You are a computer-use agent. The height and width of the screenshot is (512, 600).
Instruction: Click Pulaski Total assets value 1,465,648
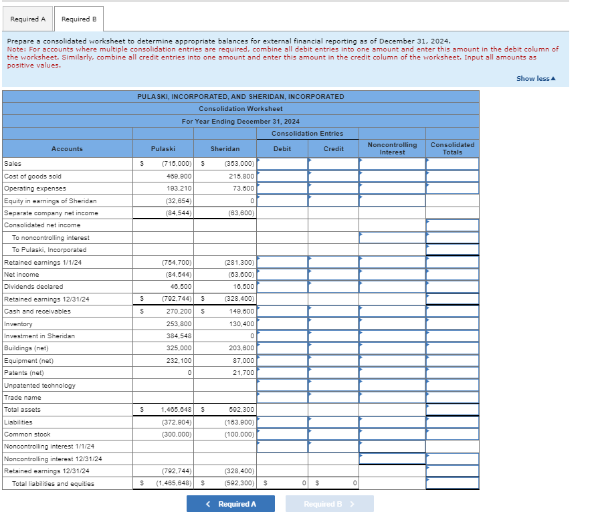176,410
